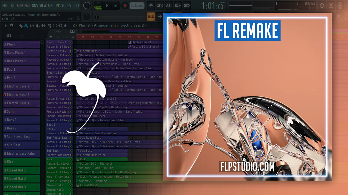This screenshot has width=348, height=195.
Task: Open the Electric Bass 2 breadcrumb dropdown
Action: pyautogui.click(x=132, y=25)
